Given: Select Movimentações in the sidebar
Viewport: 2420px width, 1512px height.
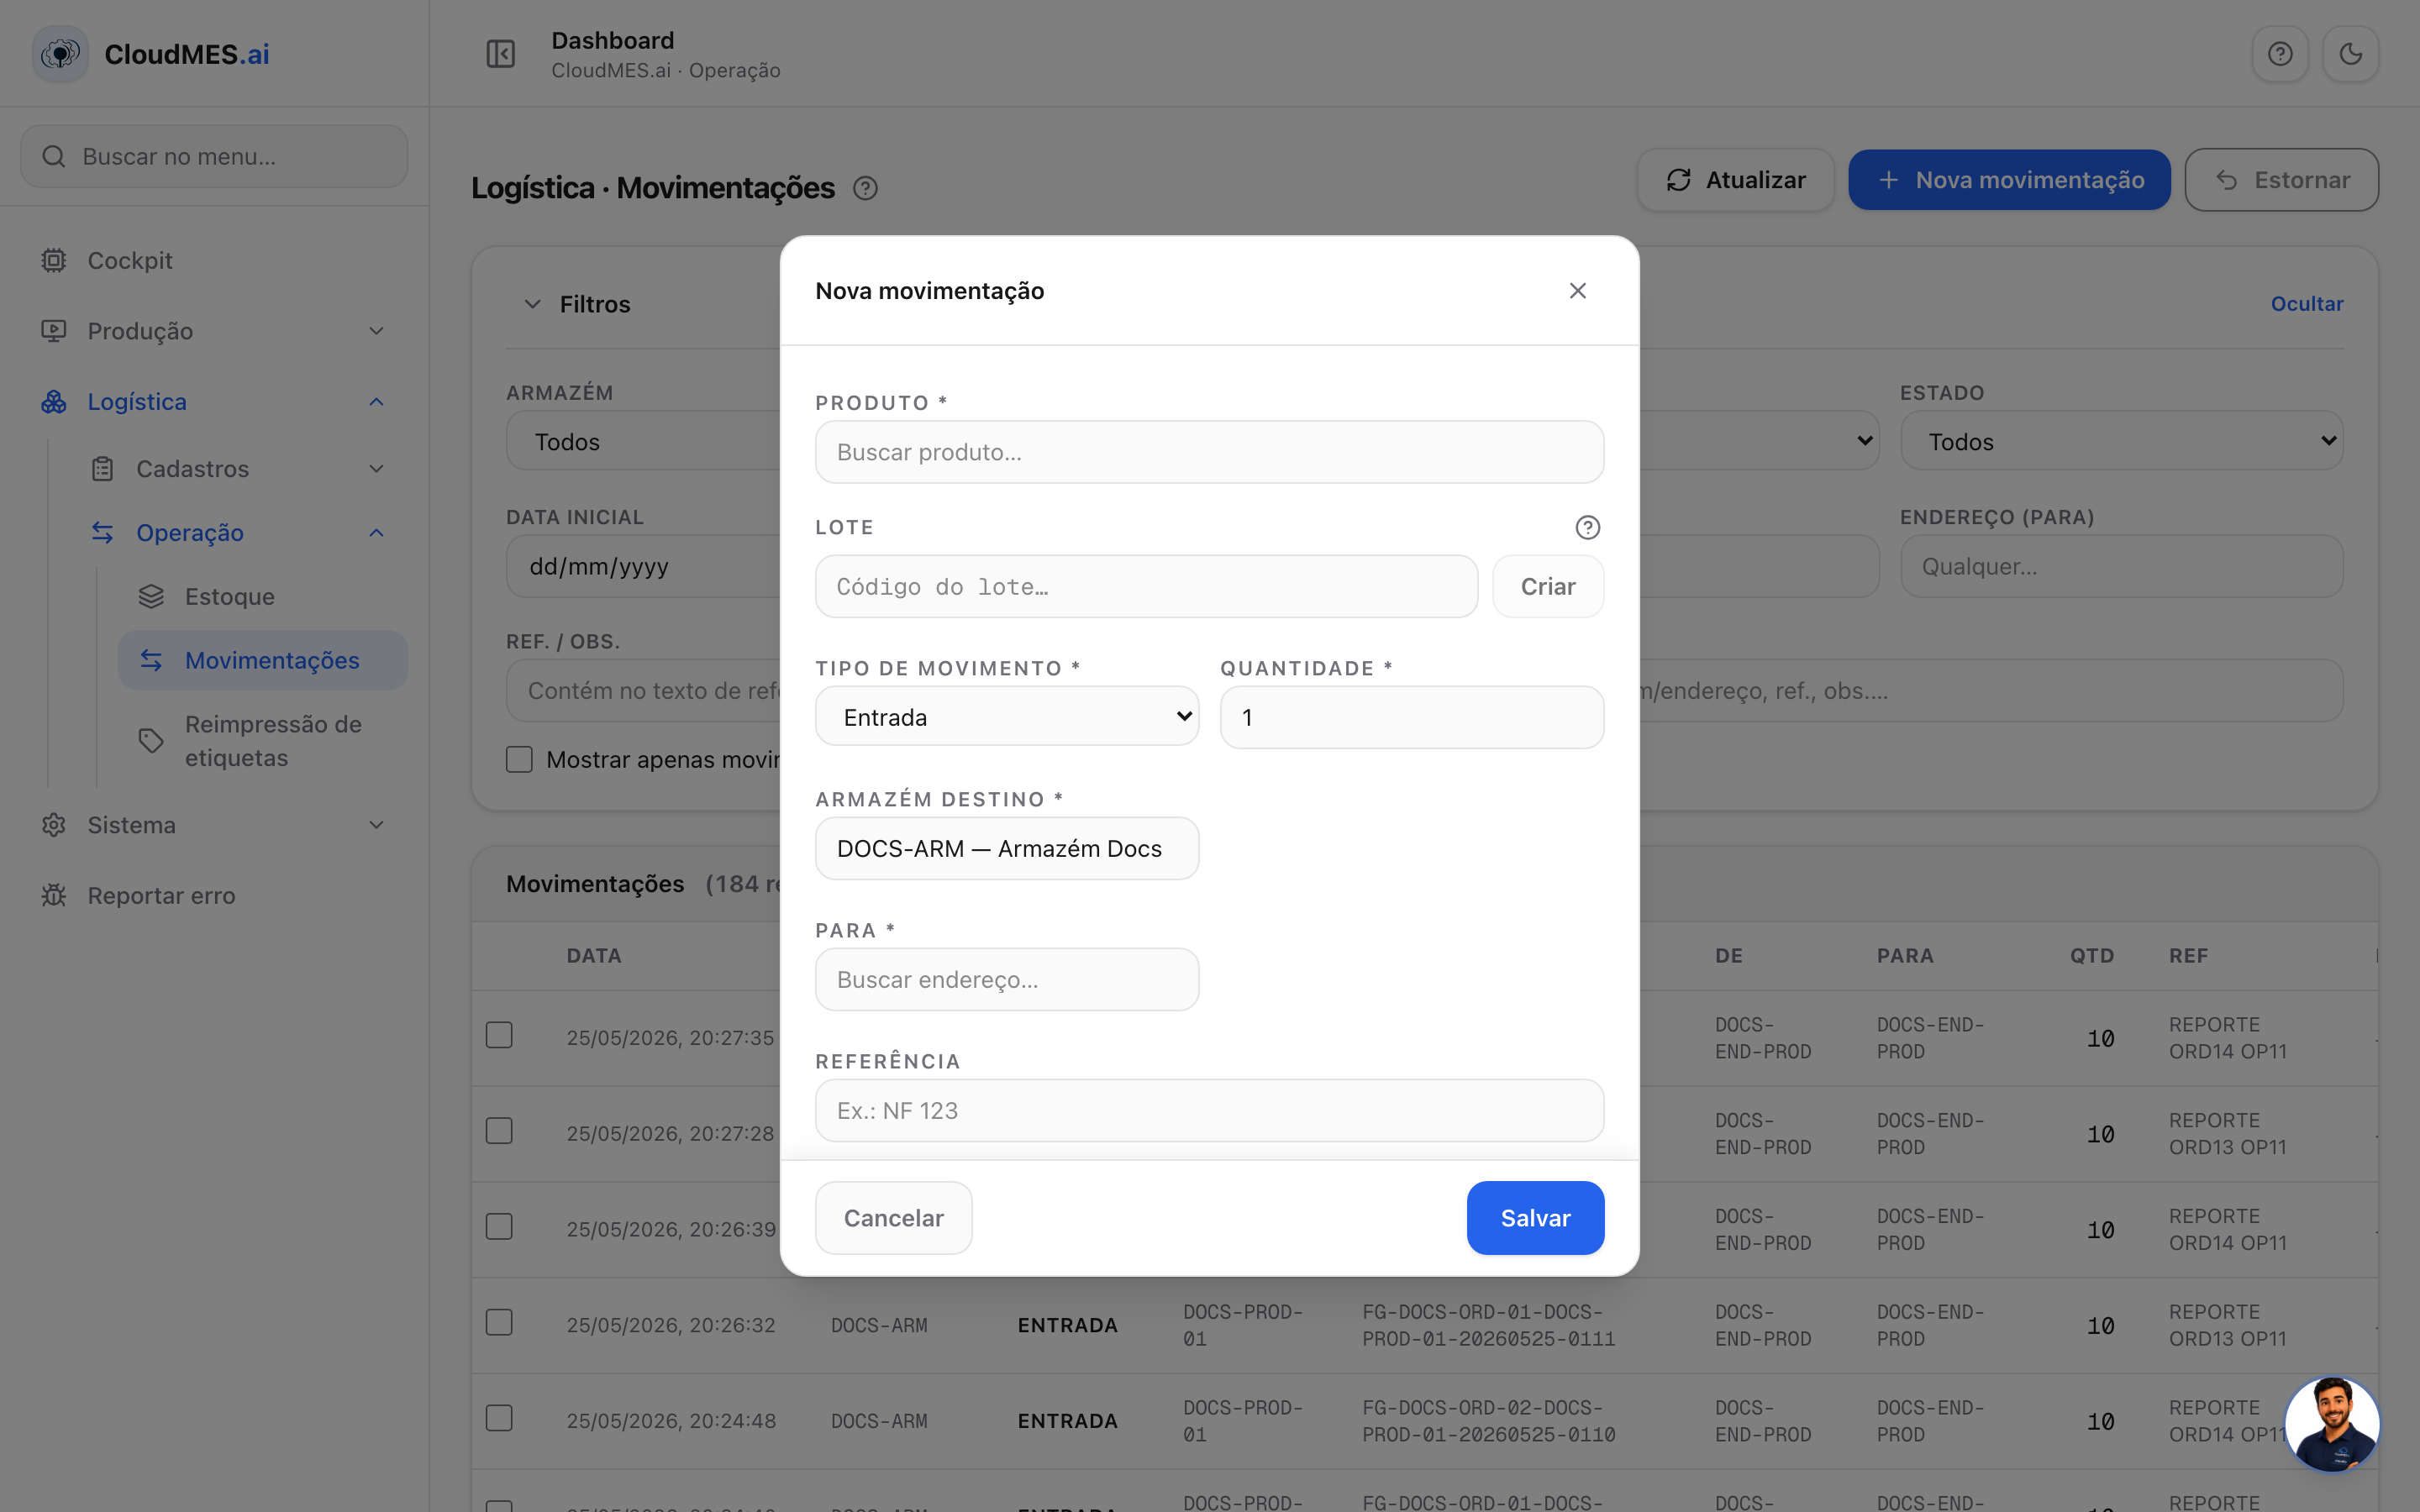Looking at the screenshot, I should coord(263,661).
